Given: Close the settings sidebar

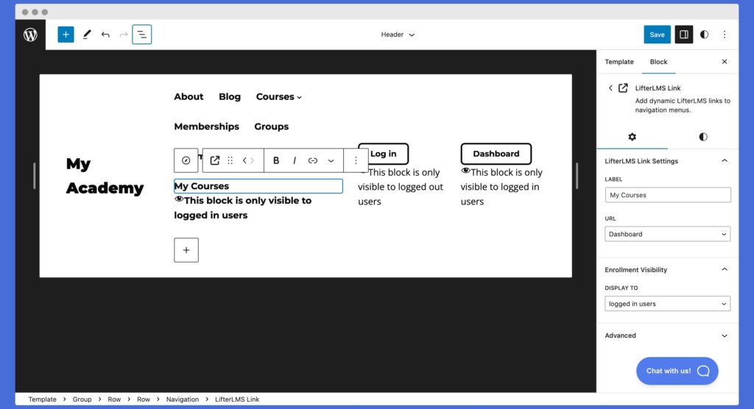Looking at the screenshot, I should (725, 62).
